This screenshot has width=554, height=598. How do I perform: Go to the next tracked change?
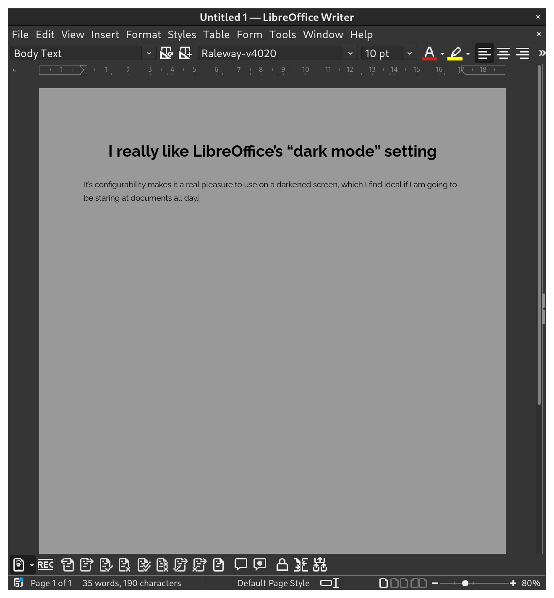click(86, 565)
